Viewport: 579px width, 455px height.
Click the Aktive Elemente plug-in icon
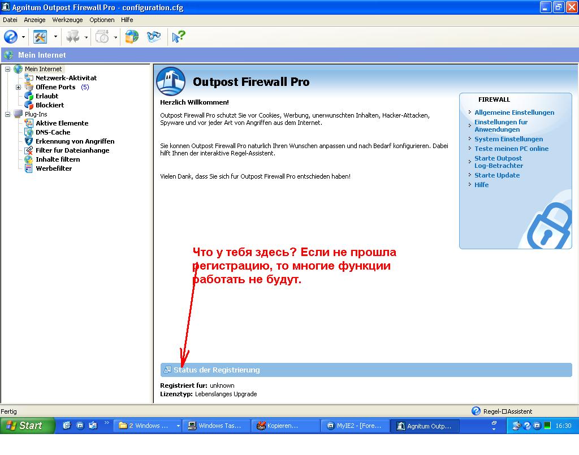click(28, 123)
